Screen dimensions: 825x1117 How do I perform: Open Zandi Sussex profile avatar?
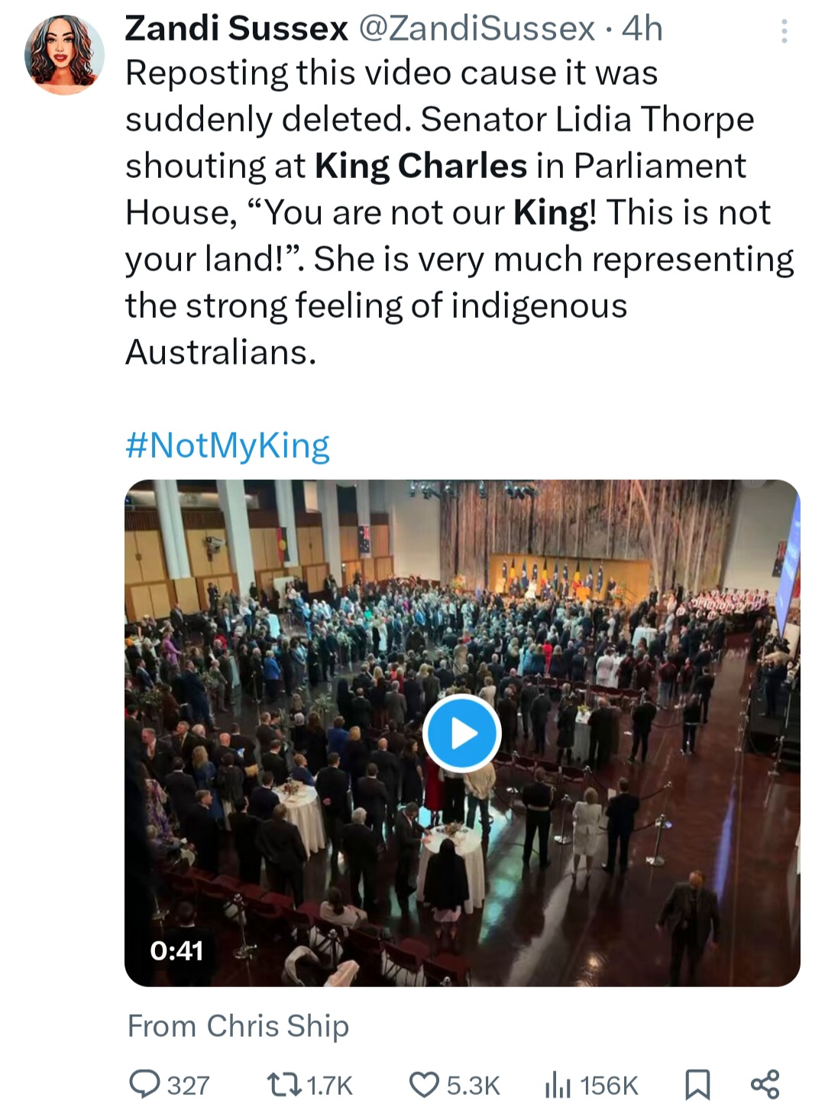tap(64, 55)
